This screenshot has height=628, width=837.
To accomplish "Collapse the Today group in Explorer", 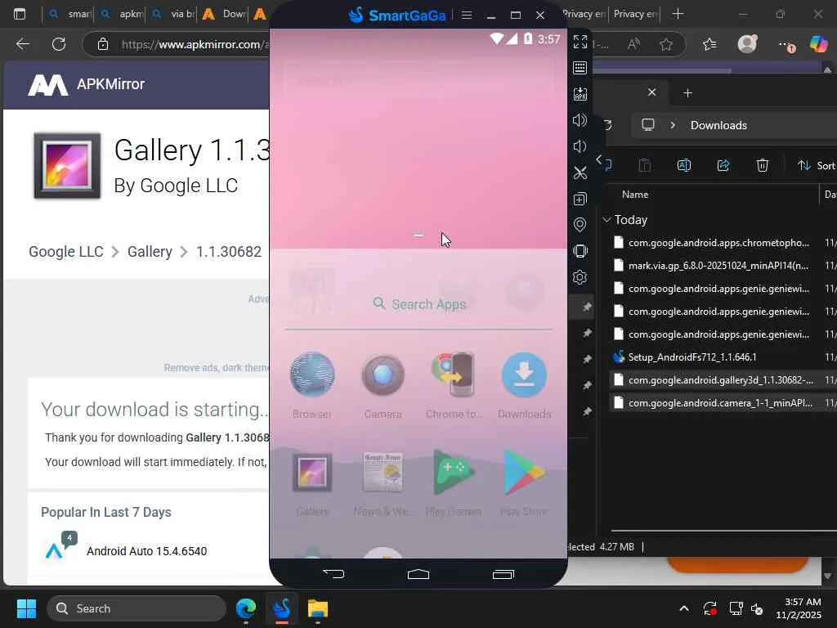I will pyautogui.click(x=607, y=220).
